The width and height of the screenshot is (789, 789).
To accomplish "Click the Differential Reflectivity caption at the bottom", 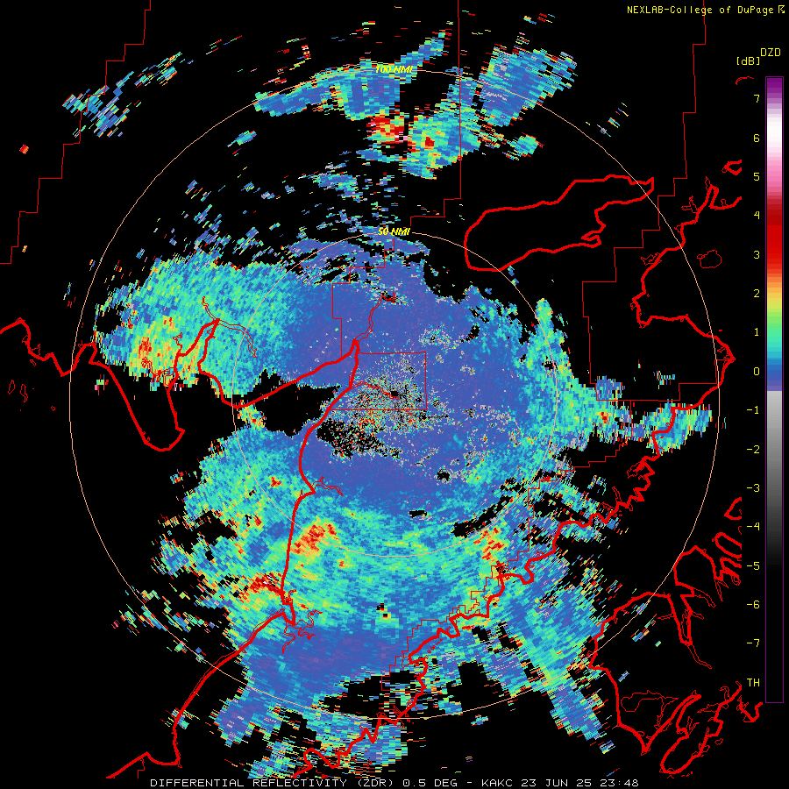I will [394, 783].
